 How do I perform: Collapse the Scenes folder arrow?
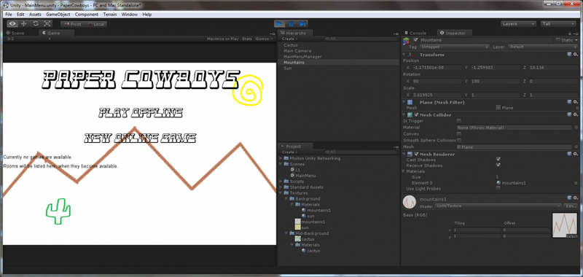pyautogui.click(x=281, y=164)
